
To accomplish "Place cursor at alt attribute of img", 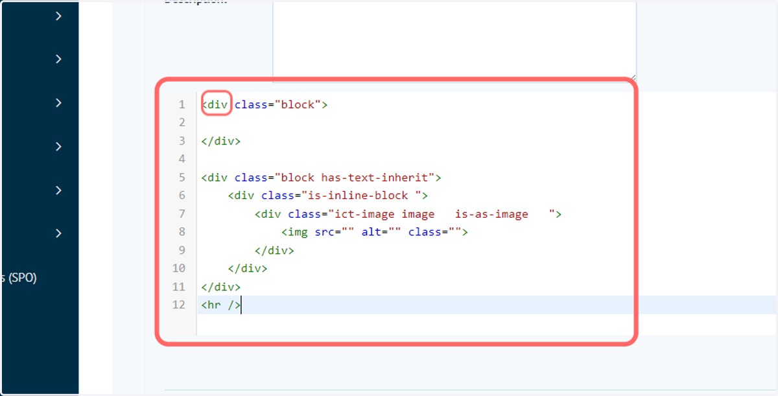I will [x=371, y=231].
